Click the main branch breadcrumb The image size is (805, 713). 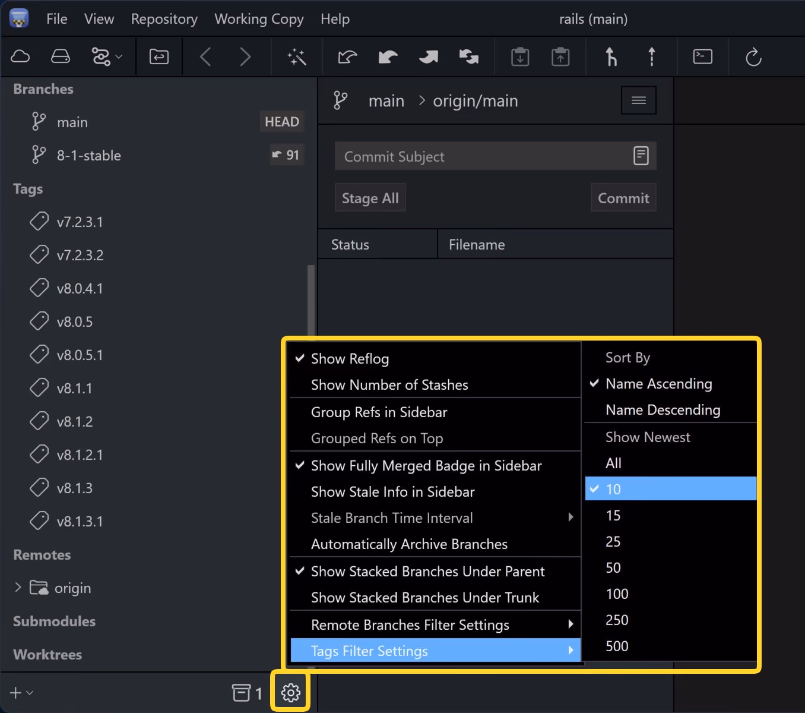(x=386, y=101)
